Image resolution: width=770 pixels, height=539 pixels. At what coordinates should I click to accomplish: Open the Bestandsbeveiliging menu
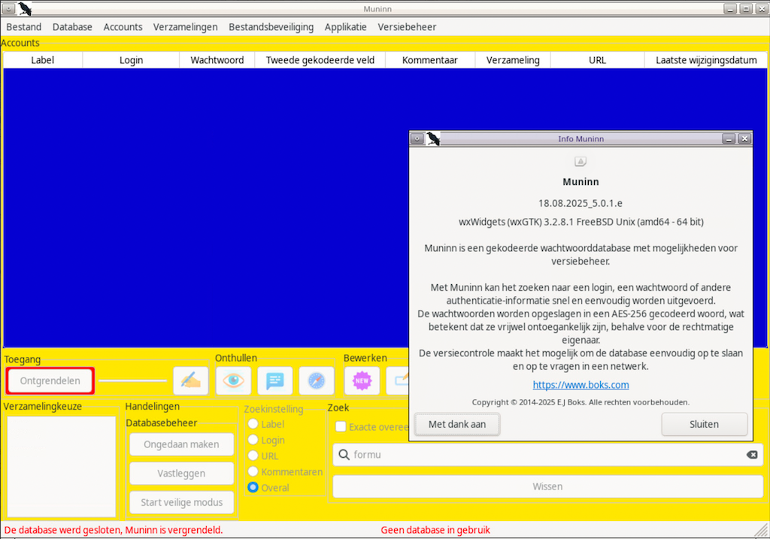tap(271, 27)
